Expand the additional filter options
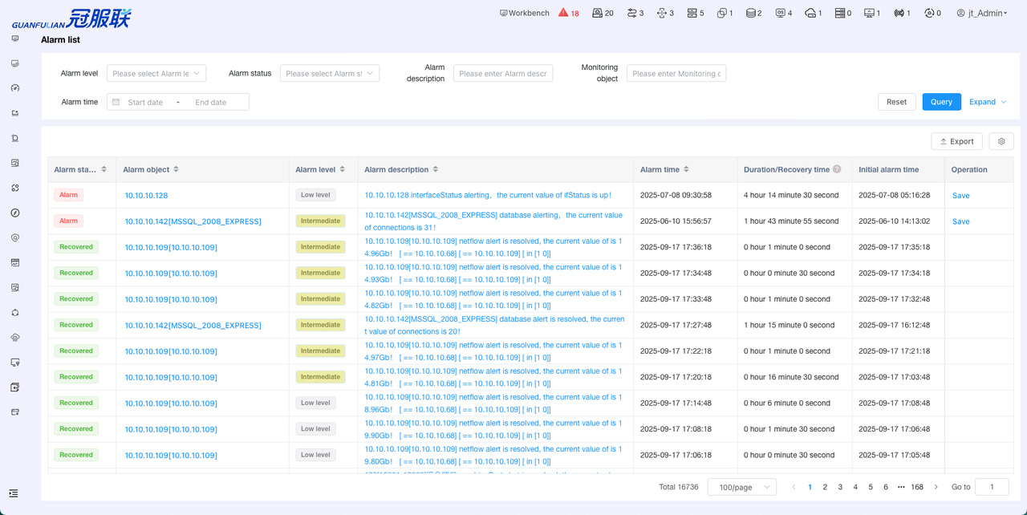Viewport: 1027px width, 515px height. point(988,102)
